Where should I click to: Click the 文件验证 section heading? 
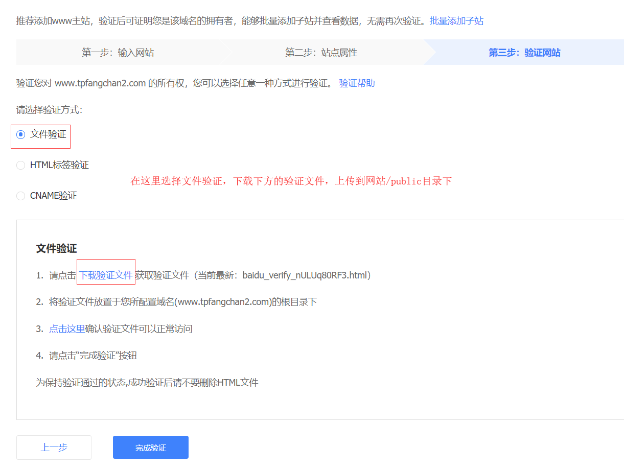click(x=56, y=249)
